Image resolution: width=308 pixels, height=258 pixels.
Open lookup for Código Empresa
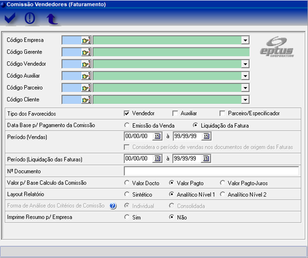pyautogui.click(x=86, y=40)
